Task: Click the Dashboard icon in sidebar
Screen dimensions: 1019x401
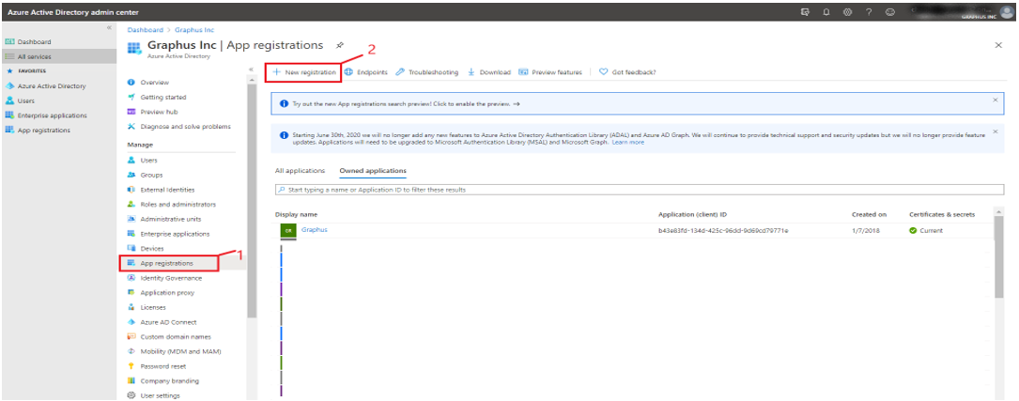Action: [9, 41]
